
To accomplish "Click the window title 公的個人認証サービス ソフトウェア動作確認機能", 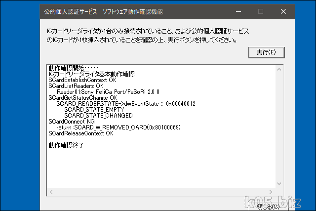I will [x=103, y=12].
